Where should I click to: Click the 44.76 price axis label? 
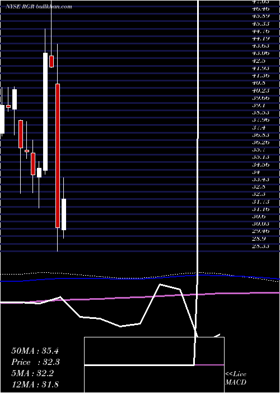click(262, 31)
